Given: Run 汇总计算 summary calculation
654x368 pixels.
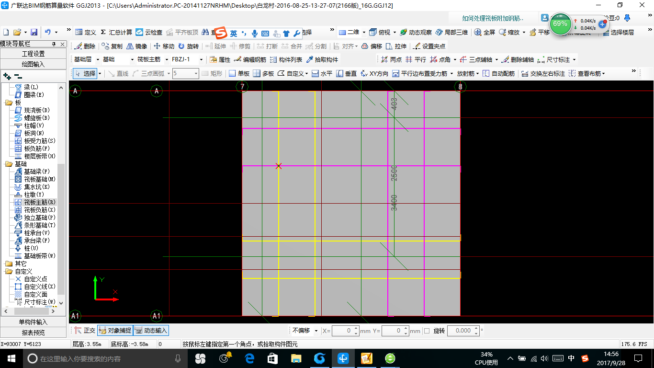Looking at the screenshot, I should click(x=116, y=32).
